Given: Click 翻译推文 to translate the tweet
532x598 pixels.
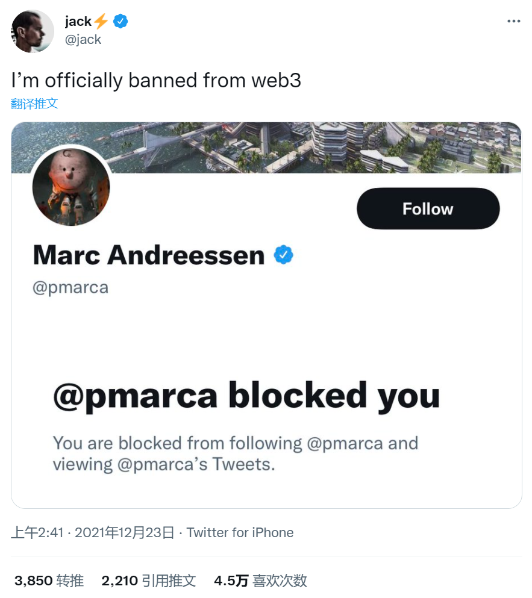Looking at the screenshot, I should coord(34,104).
